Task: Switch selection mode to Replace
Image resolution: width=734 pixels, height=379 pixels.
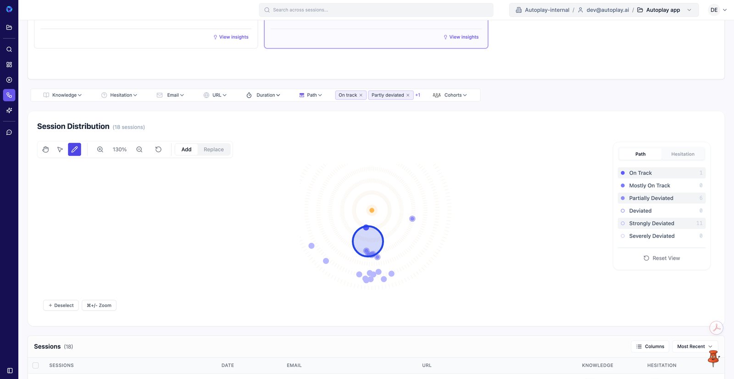Action: pyautogui.click(x=213, y=150)
